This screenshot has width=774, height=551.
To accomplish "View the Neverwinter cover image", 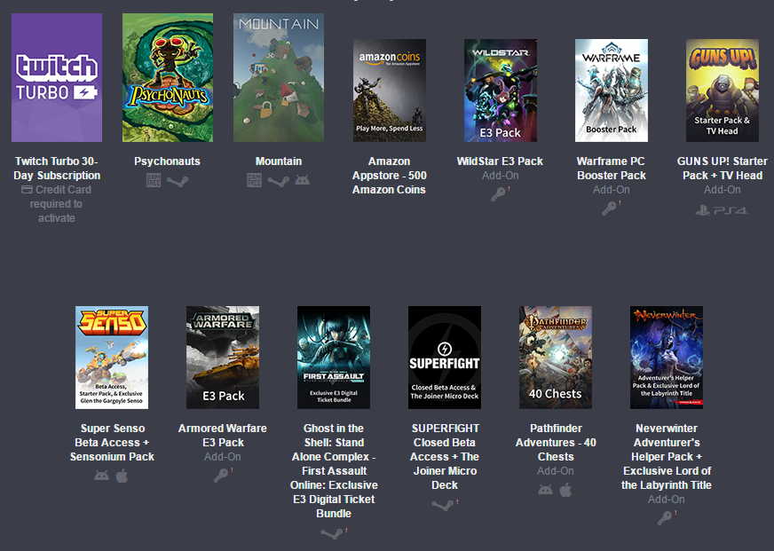I will [667, 358].
